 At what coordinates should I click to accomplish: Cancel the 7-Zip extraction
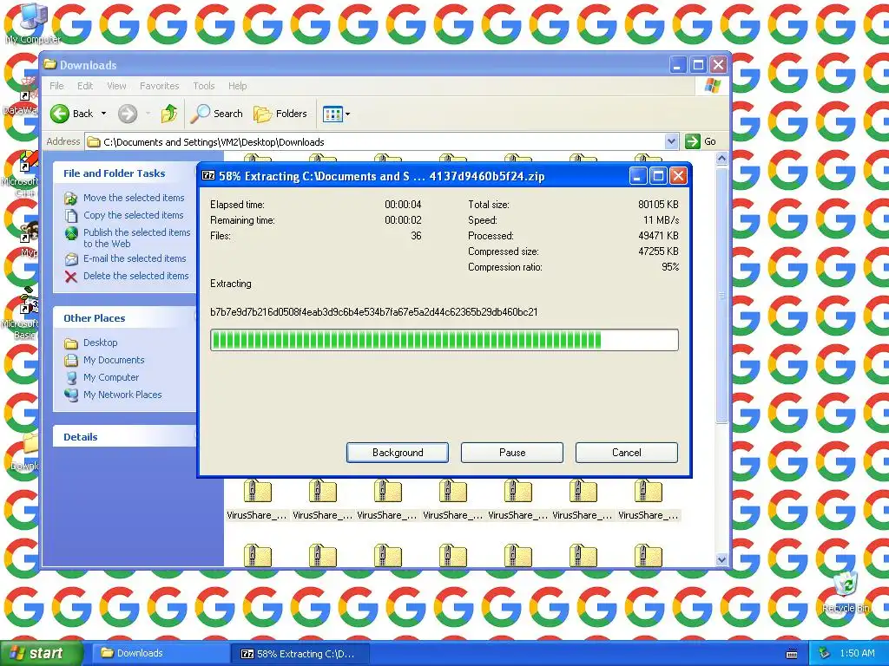(x=627, y=453)
